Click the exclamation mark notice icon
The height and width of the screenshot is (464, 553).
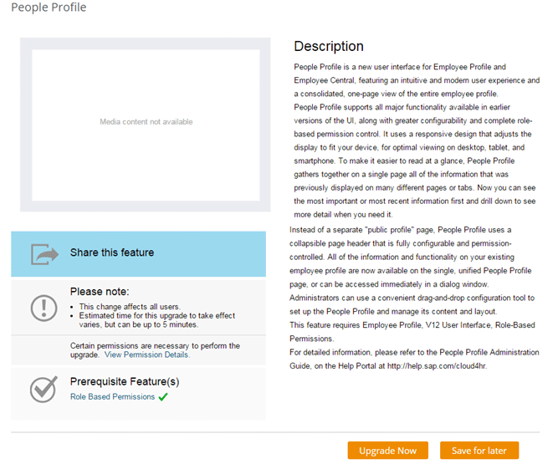(x=44, y=308)
